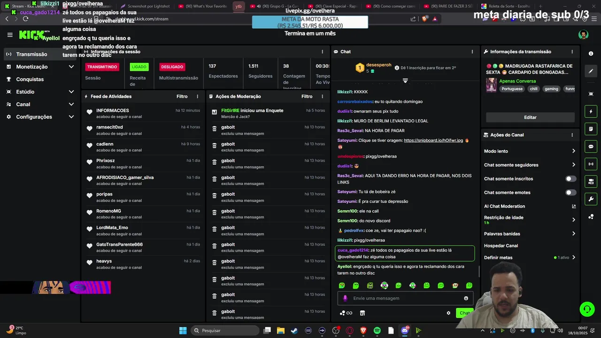The height and width of the screenshot is (338, 601).
Task: Open Ações do Canal three-dot menu
Action: click(572, 135)
